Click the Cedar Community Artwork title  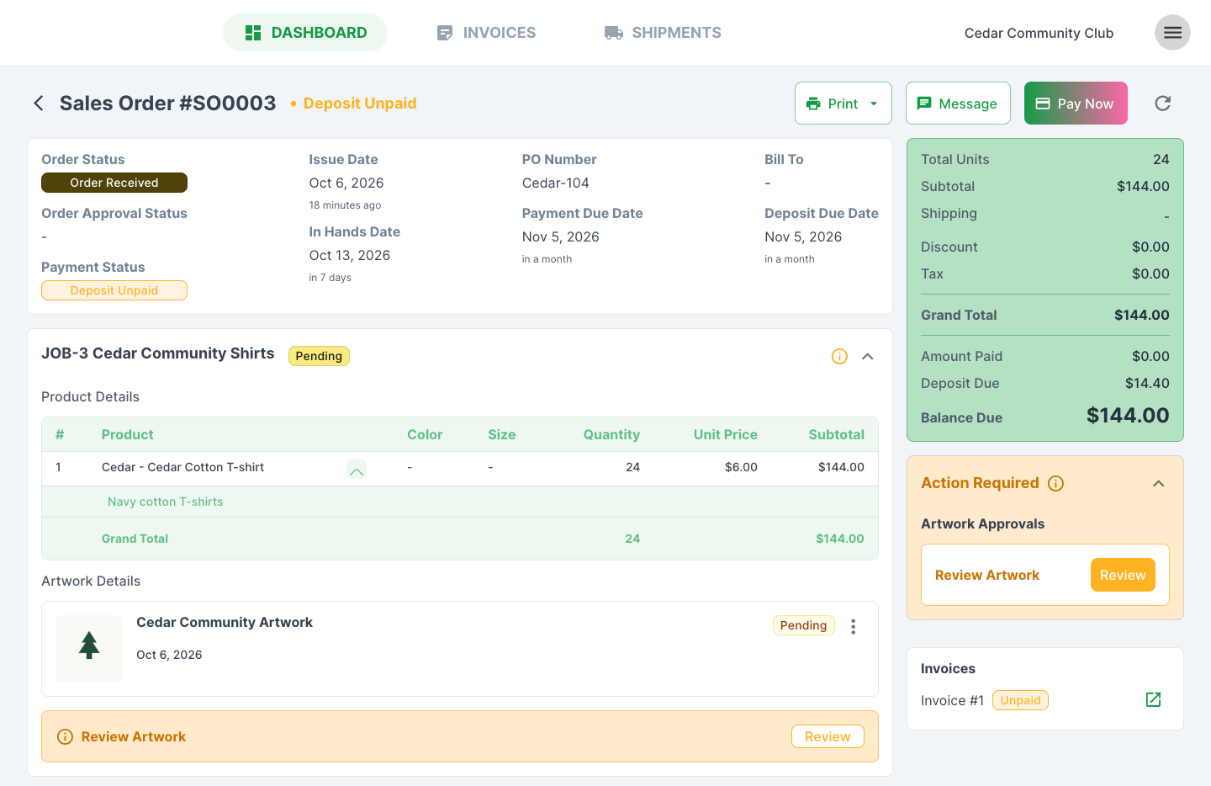(x=225, y=623)
